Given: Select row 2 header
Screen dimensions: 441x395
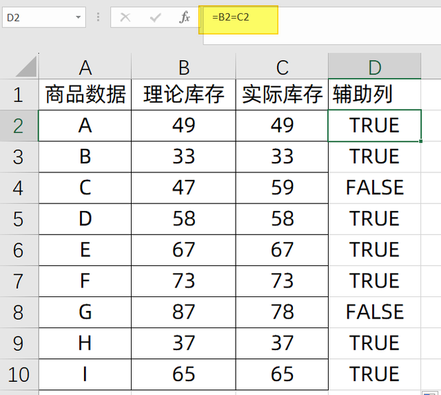Looking at the screenshot, I should pyautogui.click(x=19, y=125).
